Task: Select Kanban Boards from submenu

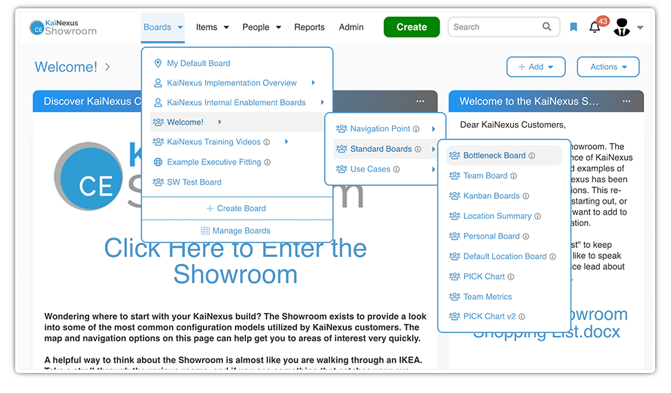Action: [491, 196]
